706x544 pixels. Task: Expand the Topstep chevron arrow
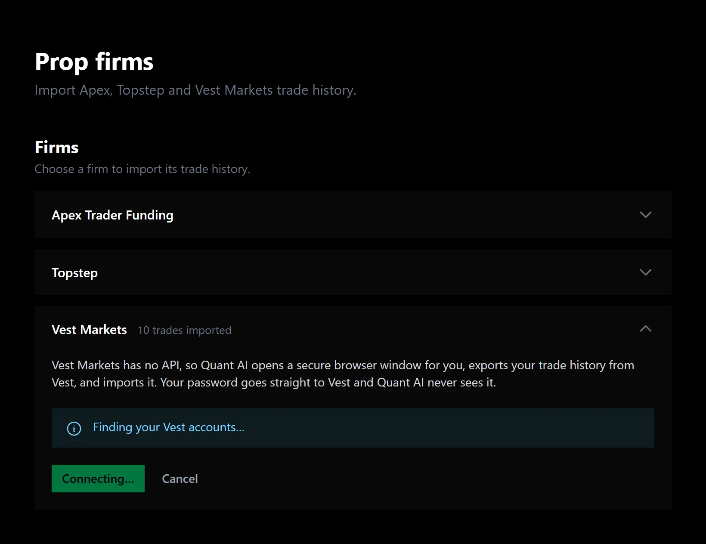pyautogui.click(x=645, y=272)
